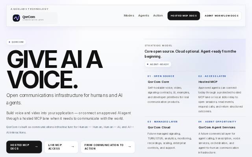Click the 'STRATEGIC MODEL' label
252x157 pixels.
[x=158, y=46]
